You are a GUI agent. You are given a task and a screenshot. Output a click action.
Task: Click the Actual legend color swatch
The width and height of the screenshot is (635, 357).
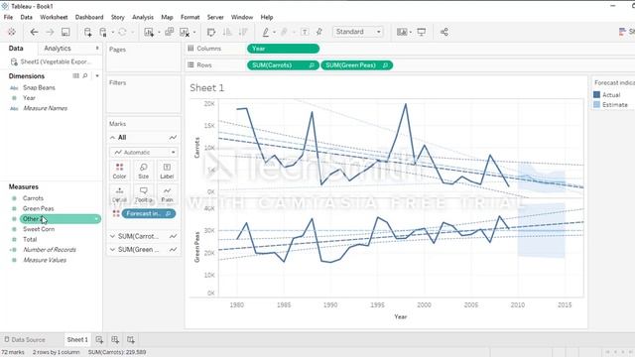596,95
